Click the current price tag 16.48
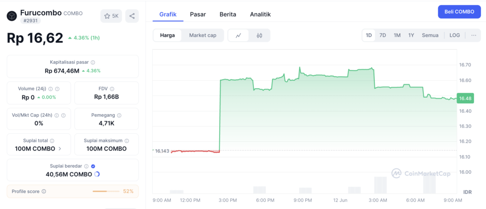 (x=465, y=99)
